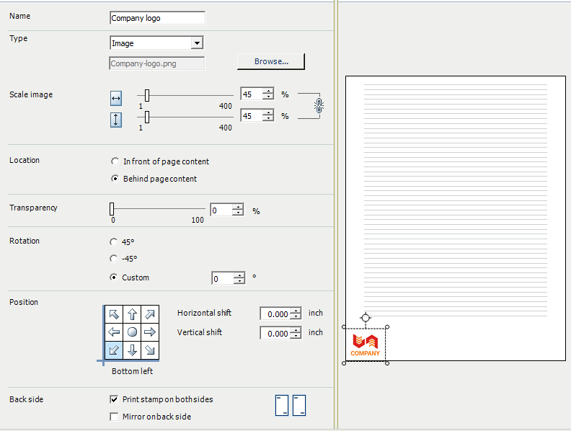This screenshot has width=571, height=431.
Task: Increase vertical scale percent spinner
Action: 268,113
